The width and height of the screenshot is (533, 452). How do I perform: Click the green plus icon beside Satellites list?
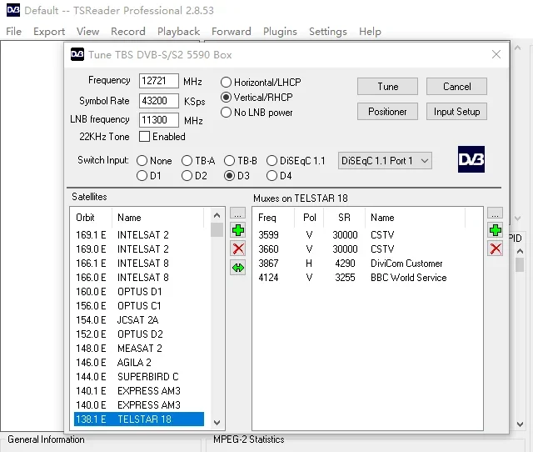point(238,230)
